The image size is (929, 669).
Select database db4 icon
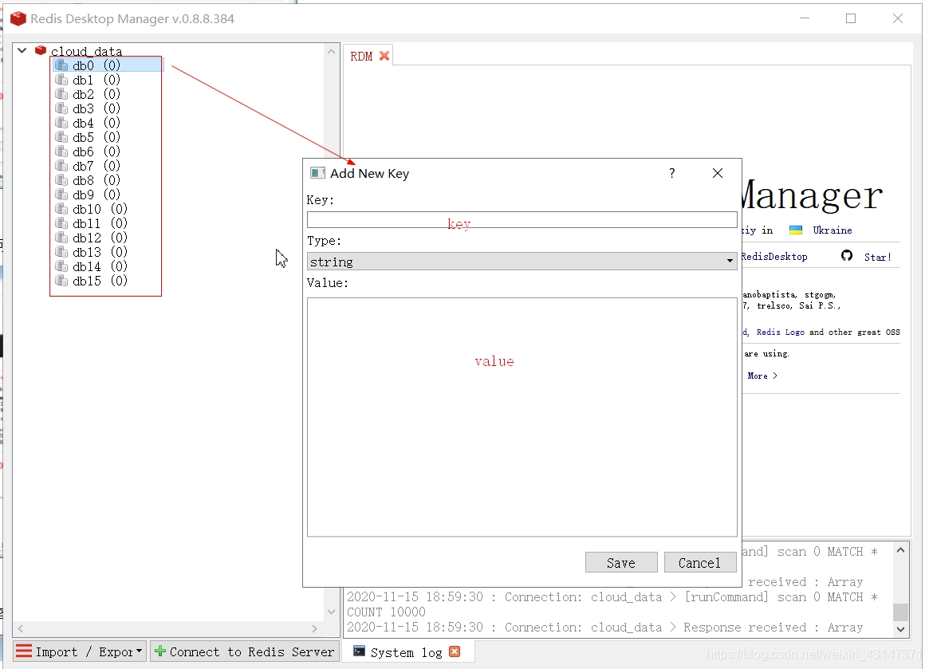61,122
